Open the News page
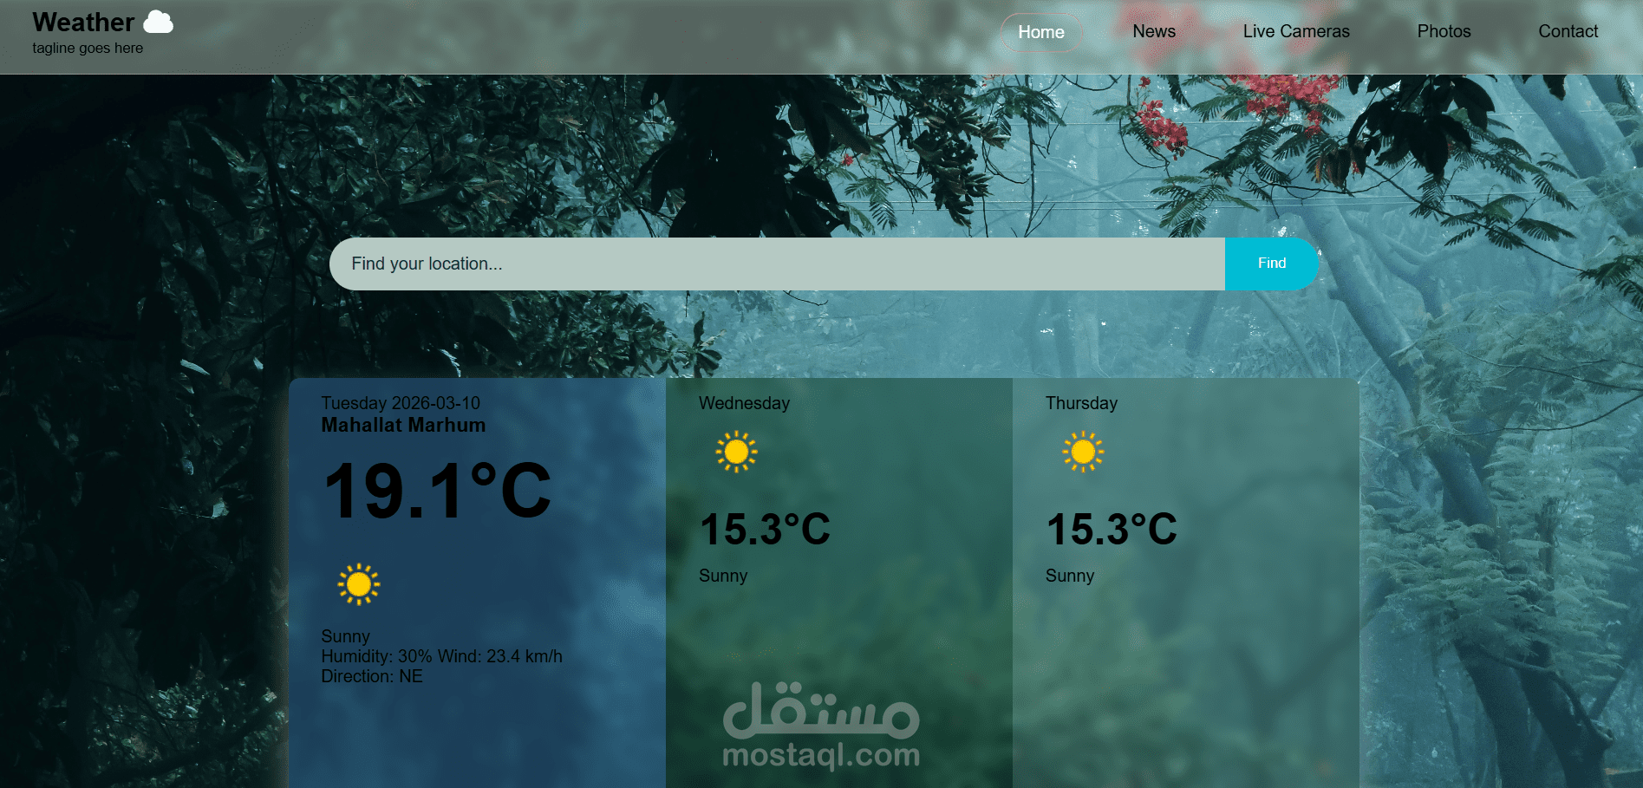 (1153, 31)
